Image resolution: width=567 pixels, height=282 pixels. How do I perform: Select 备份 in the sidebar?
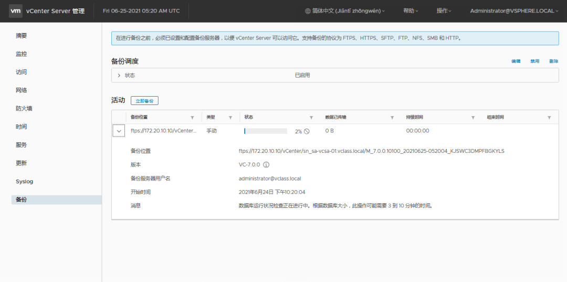click(x=56, y=200)
